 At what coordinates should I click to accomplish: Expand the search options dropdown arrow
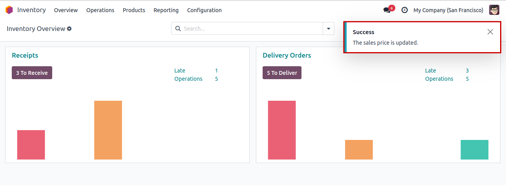point(328,29)
